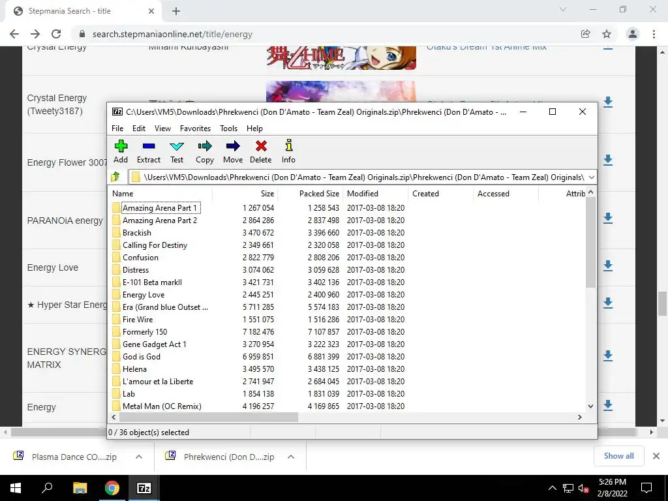Open options for Phrekwenci zip download

tap(291, 457)
